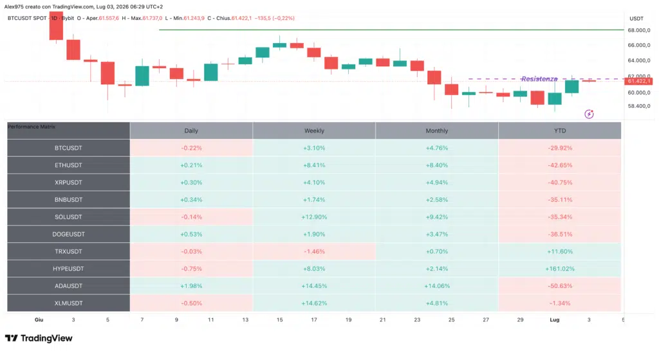Click BNBUSDT weekly value +1.74%

tap(314, 199)
